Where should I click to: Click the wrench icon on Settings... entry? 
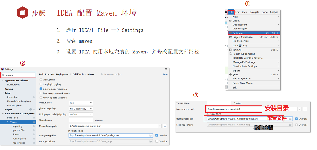pos(230,33)
